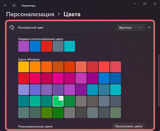Maximize the Параметры window
Screen dimensions: 160x131
pos(145,4)
